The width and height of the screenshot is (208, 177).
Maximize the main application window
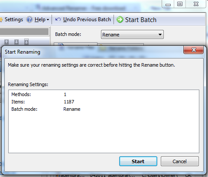coord(180,4)
